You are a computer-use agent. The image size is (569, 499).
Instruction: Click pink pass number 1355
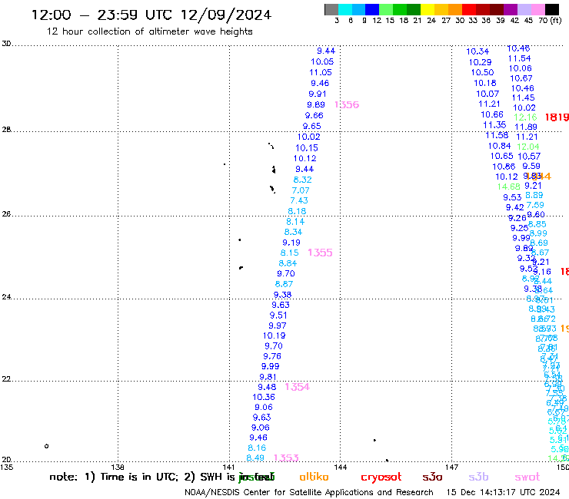click(x=320, y=253)
